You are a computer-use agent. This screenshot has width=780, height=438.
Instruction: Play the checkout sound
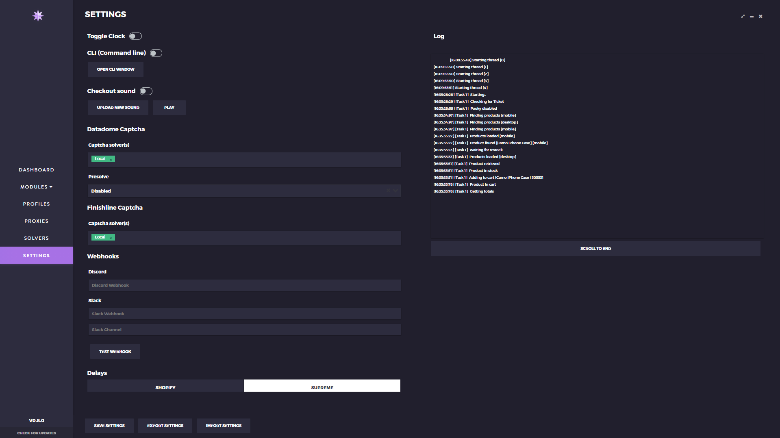click(169, 108)
